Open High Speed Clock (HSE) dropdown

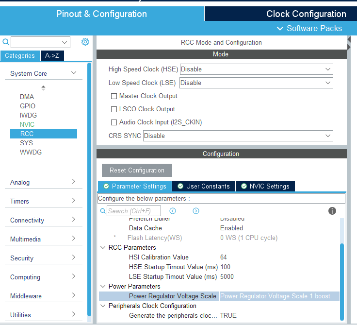[x=257, y=69]
